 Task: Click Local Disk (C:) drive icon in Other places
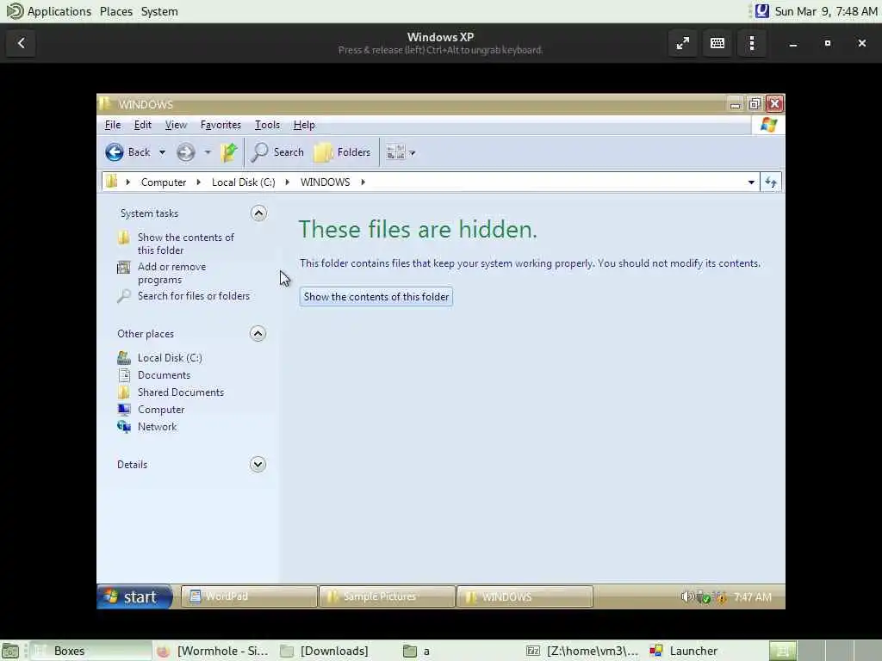[124, 358]
